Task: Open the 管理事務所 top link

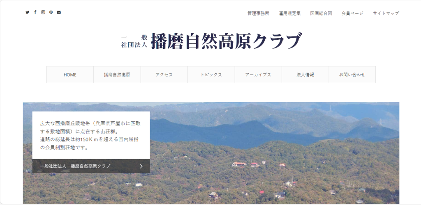Action: [258, 13]
